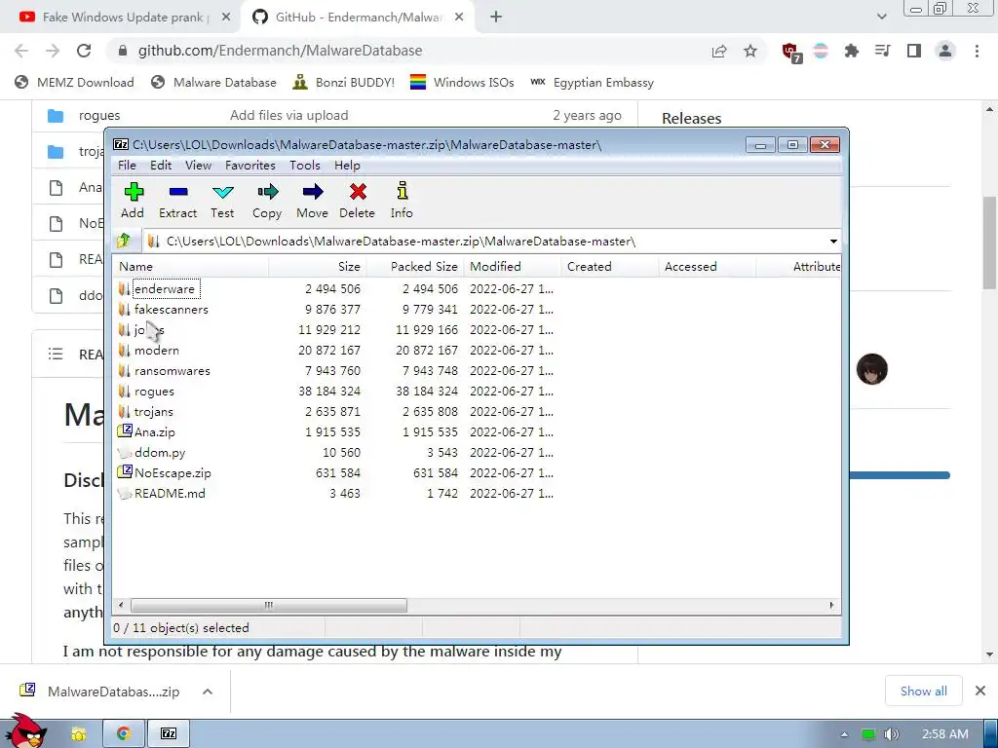The image size is (998, 748).
Task: Click the Add button in 7-Zip toolbar
Action: click(133, 201)
